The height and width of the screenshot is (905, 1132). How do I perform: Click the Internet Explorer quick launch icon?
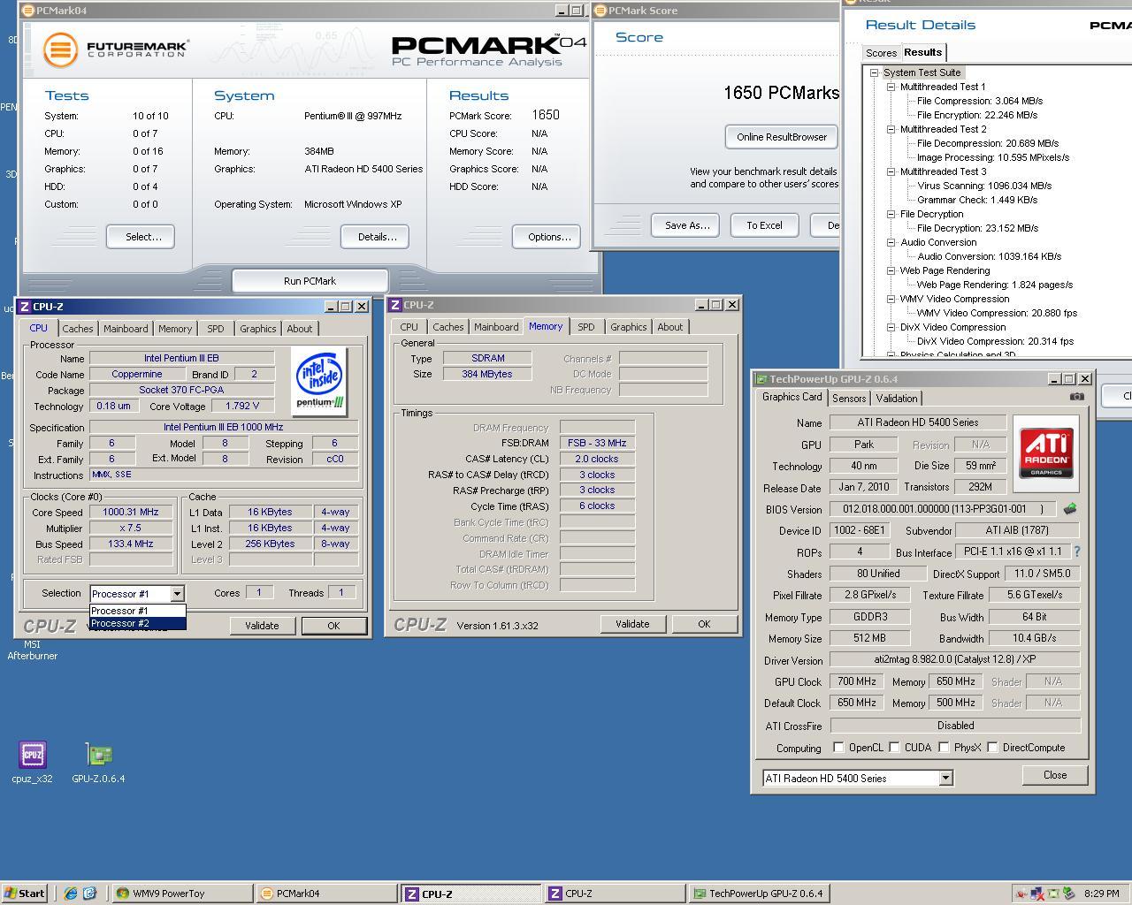[71, 894]
